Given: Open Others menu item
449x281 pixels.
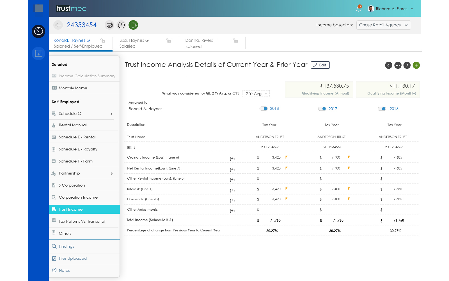Looking at the screenshot, I should tap(84, 233).
